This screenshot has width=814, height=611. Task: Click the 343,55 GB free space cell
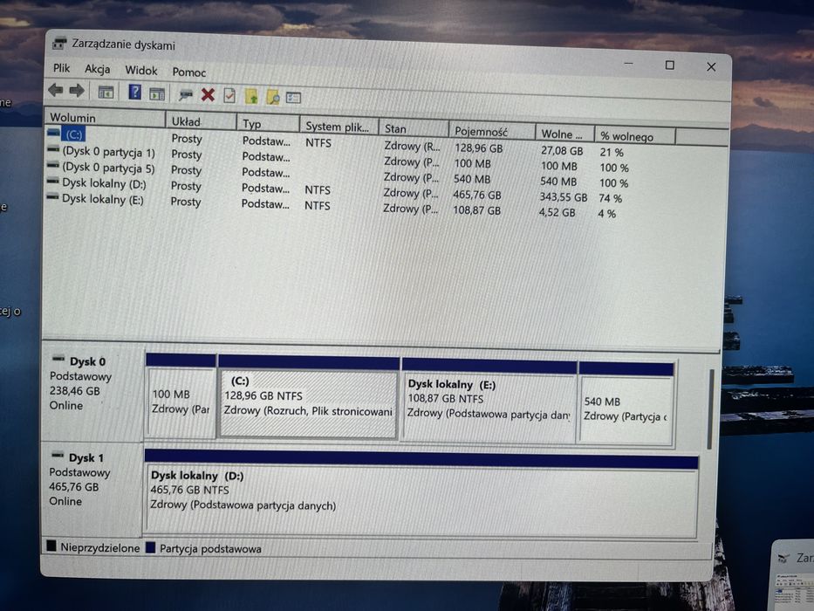pyautogui.click(x=564, y=197)
